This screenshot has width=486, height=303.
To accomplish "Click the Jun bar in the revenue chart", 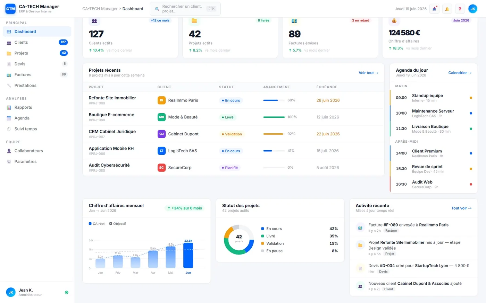I will 188,255.
